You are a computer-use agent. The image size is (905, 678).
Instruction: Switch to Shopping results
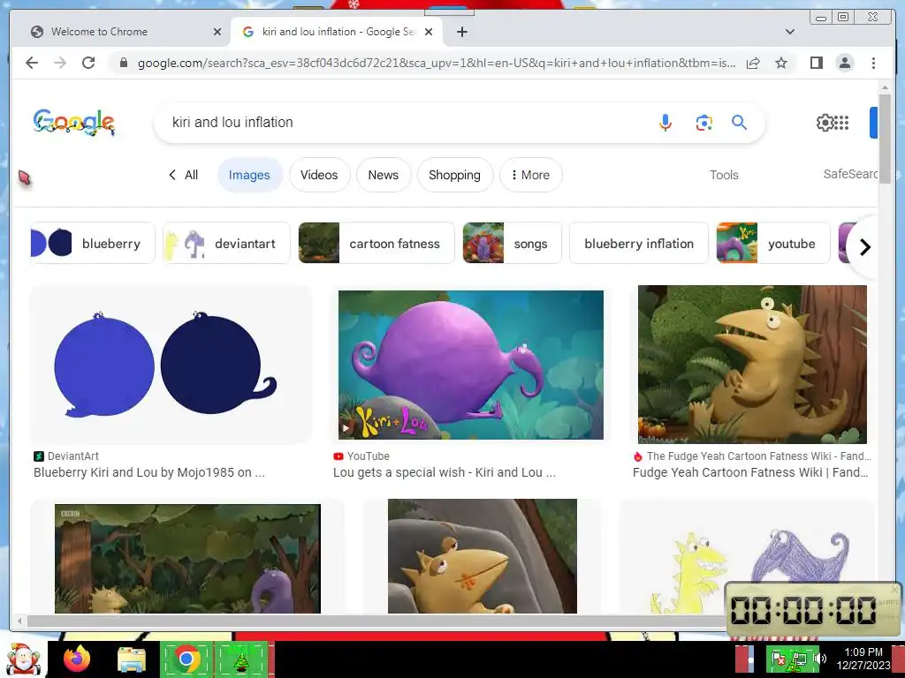pyautogui.click(x=455, y=175)
